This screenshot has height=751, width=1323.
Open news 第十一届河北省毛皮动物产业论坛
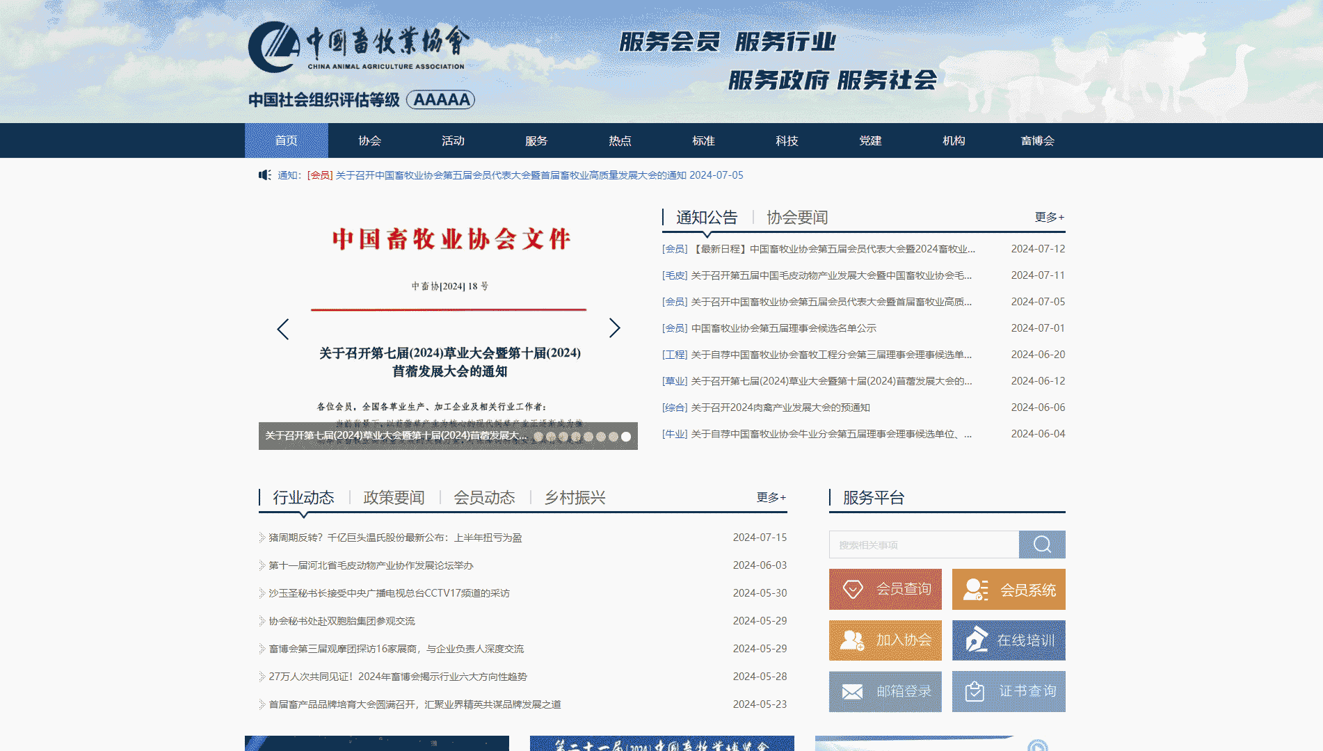coord(371,565)
